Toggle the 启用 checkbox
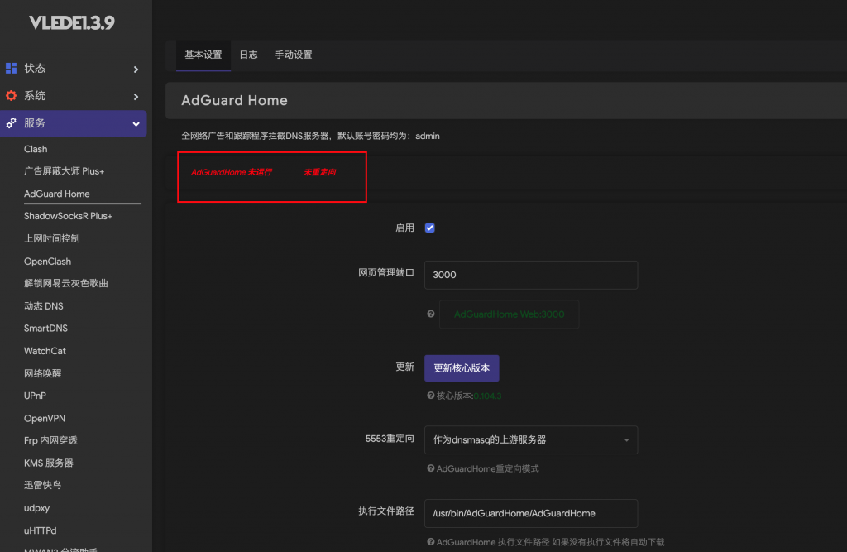Screen dimensions: 847x552 pos(430,228)
